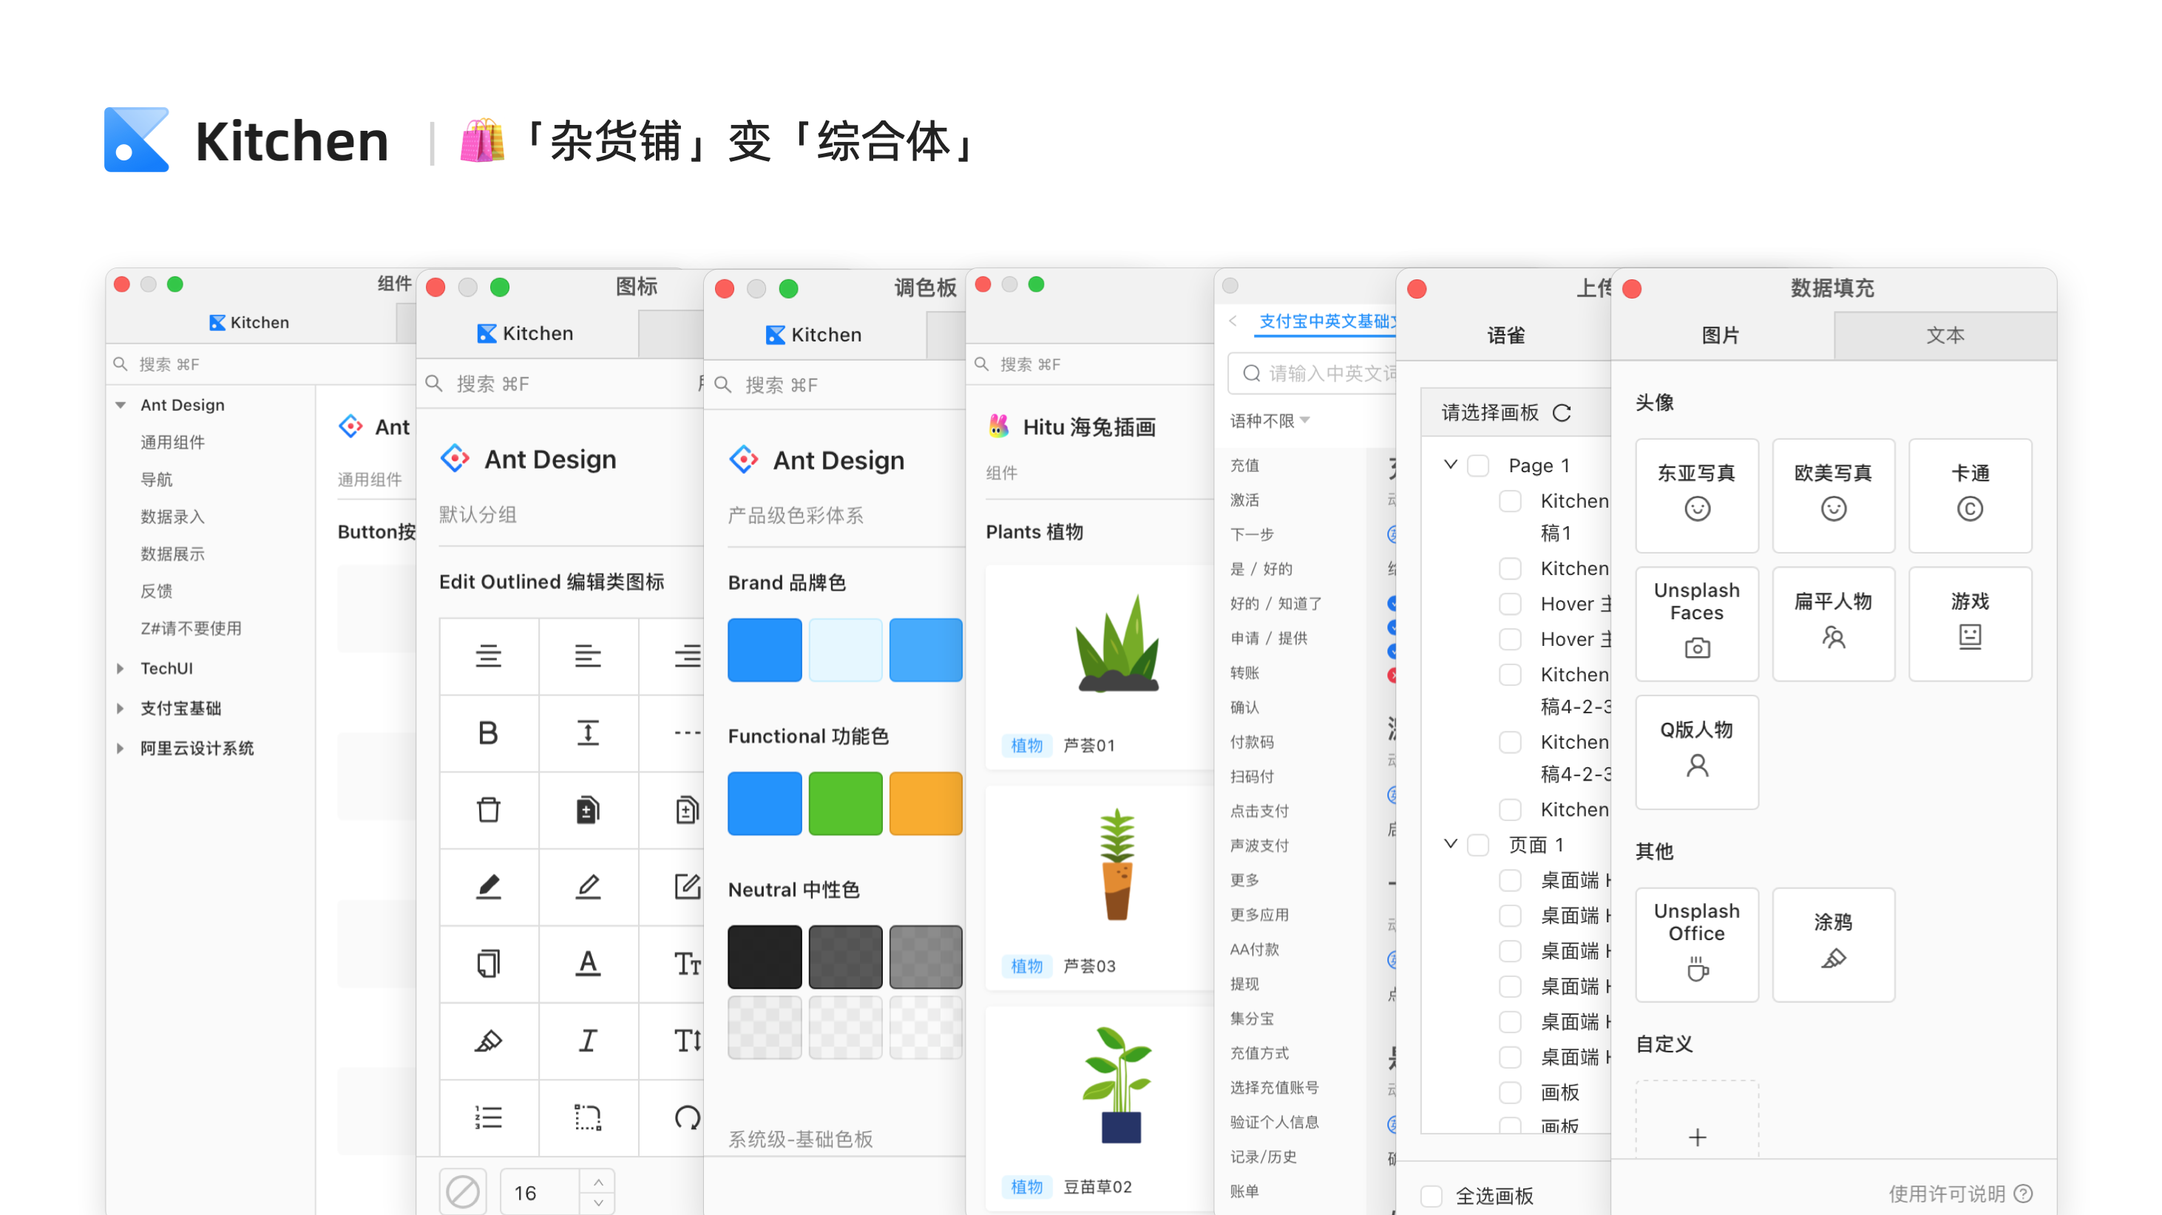
Task: Select the Kitchen tab in 组件 window
Action: click(249, 322)
